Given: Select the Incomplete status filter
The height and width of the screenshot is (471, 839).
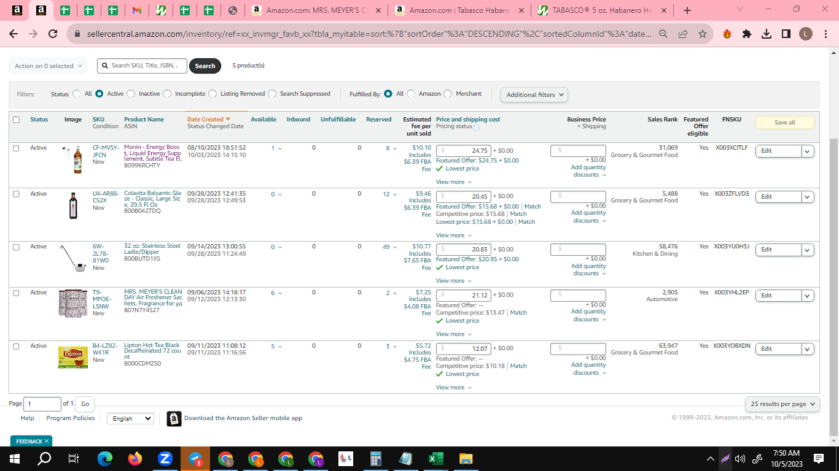Looking at the screenshot, I should (x=167, y=94).
